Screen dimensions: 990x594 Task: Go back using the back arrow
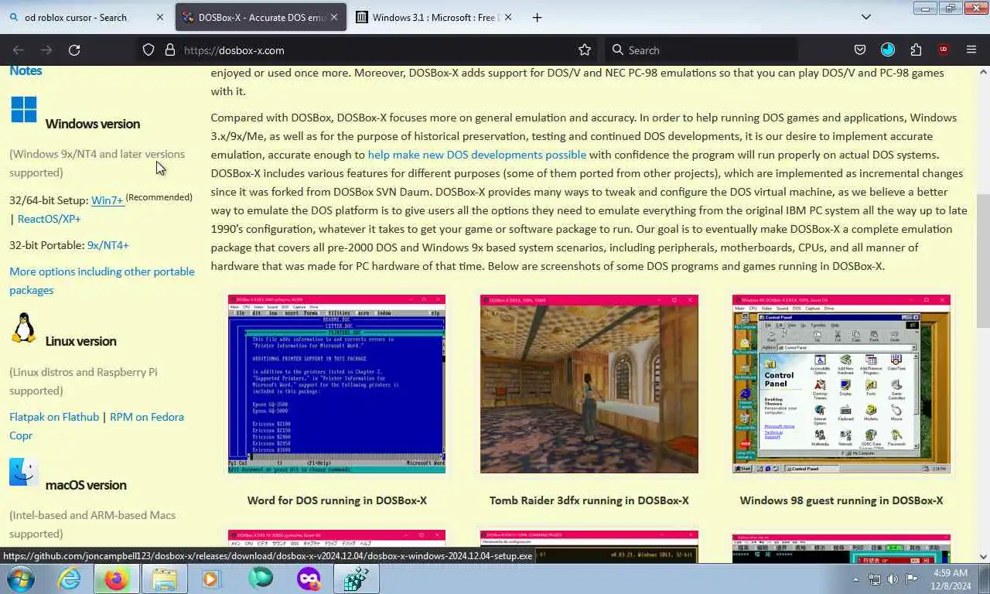click(19, 49)
